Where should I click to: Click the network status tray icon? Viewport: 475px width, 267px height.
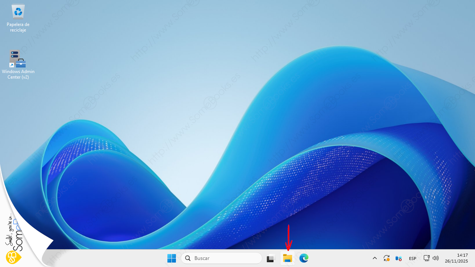[426, 258]
